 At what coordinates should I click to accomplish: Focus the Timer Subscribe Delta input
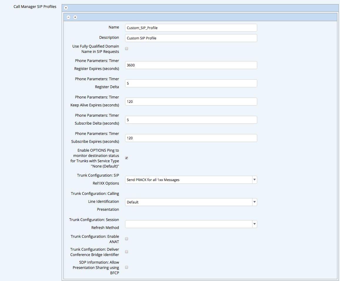(191, 120)
